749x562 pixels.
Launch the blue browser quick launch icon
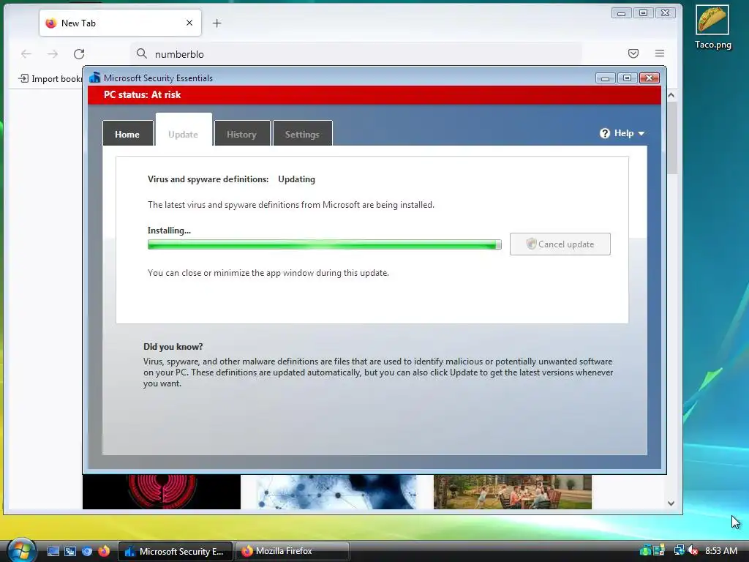coord(87,551)
